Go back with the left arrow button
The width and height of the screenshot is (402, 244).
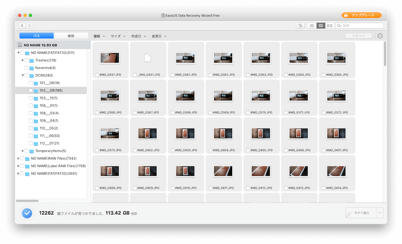click(x=22, y=25)
